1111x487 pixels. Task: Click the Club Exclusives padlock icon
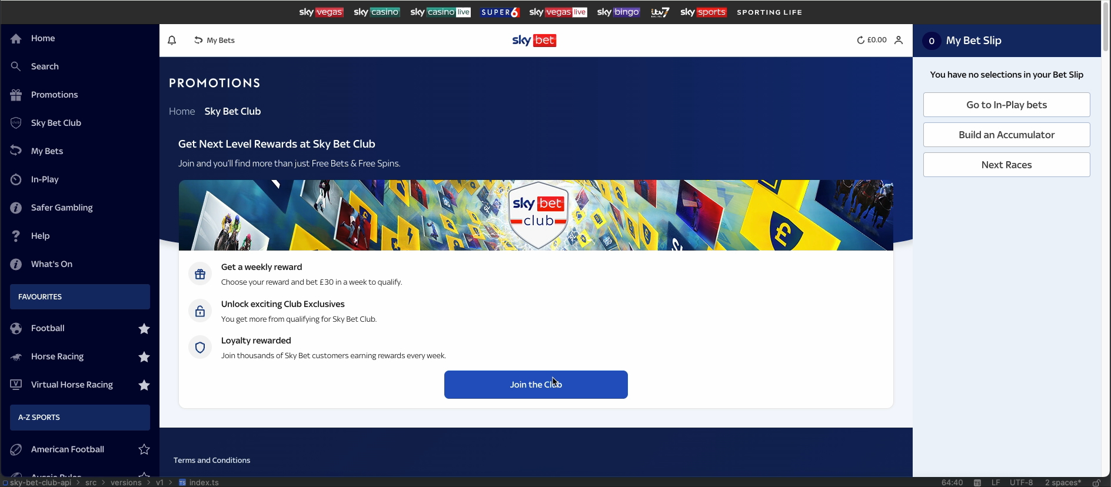click(x=200, y=311)
